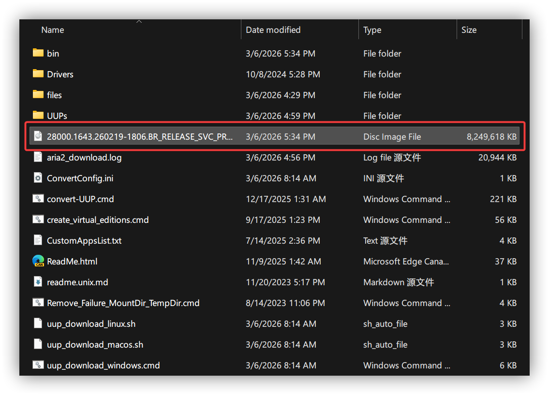Toggle sort direction arrow above Name
The image size is (549, 395).
coord(139,21)
